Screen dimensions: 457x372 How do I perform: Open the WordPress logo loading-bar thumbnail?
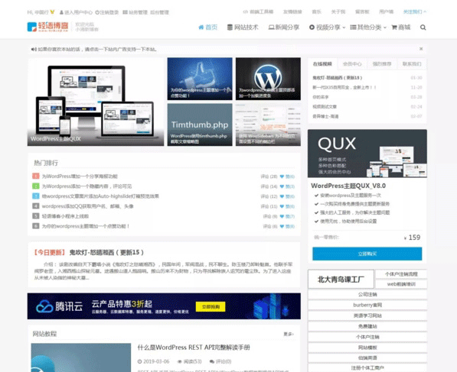268,79
